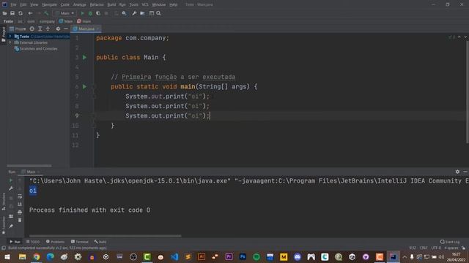
Task: Click the console horizontal scrollbar
Action: [105, 236]
